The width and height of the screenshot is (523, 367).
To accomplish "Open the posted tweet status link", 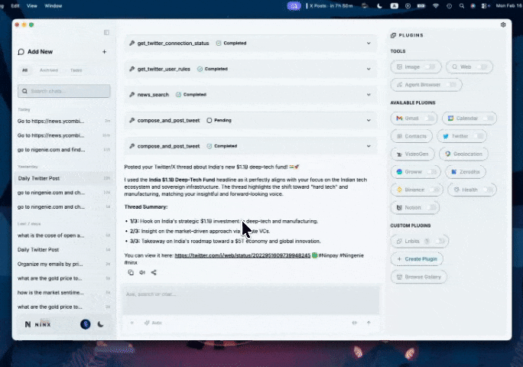I will [242, 255].
